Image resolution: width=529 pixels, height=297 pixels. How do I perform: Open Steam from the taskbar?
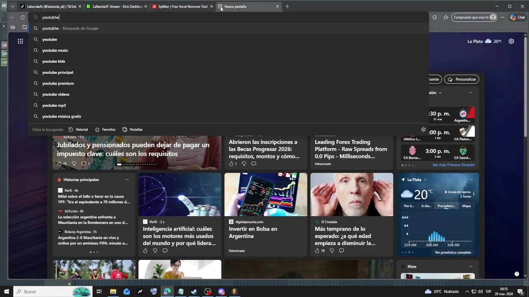click(194, 292)
